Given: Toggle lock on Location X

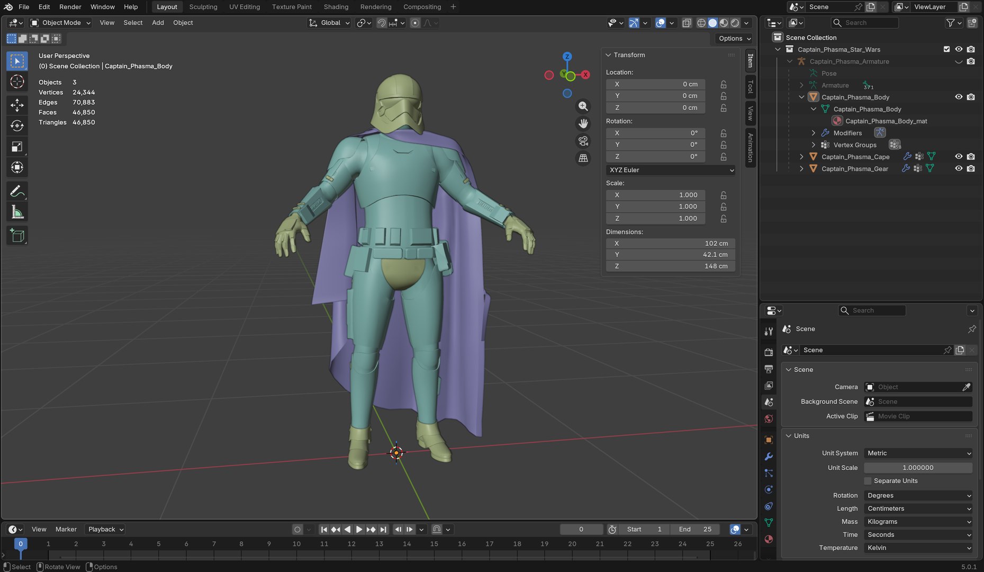Looking at the screenshot, I should [x=723, y=84].
